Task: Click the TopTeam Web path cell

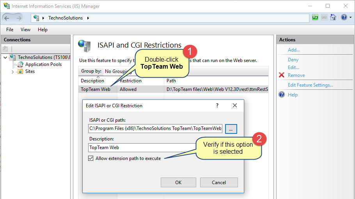Action: [217, 89]
